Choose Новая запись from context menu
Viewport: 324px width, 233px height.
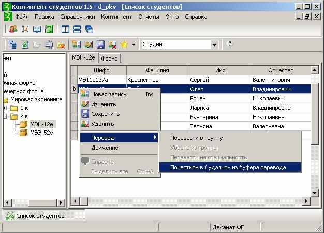108,94
